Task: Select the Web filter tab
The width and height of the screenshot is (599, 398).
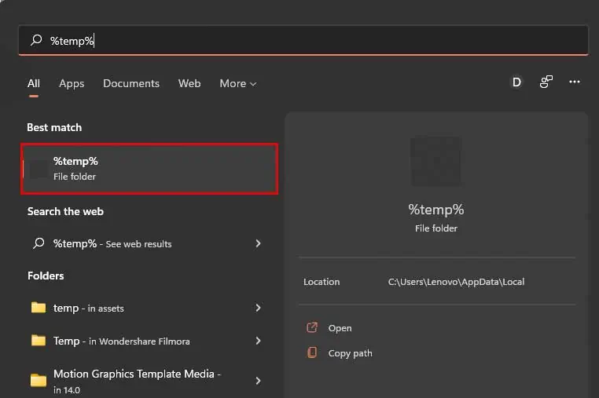Action: pyautogui.click(x=189, y=83)
